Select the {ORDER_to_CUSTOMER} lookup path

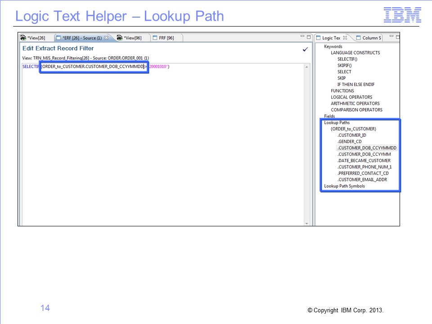click(354, 129)
